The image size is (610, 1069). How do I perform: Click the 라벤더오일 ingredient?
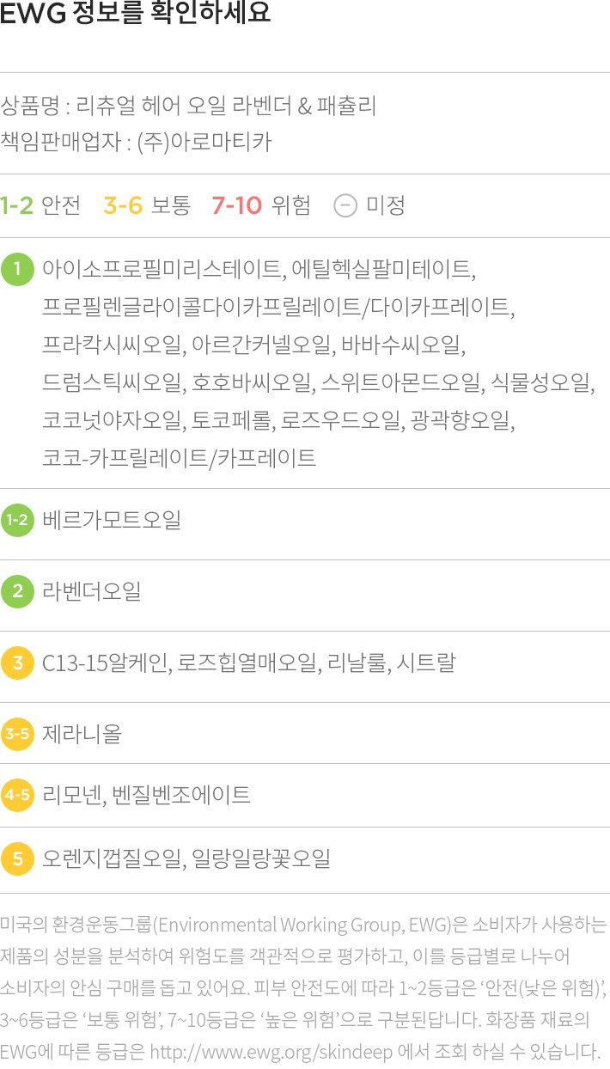click(x=92, y=592)
